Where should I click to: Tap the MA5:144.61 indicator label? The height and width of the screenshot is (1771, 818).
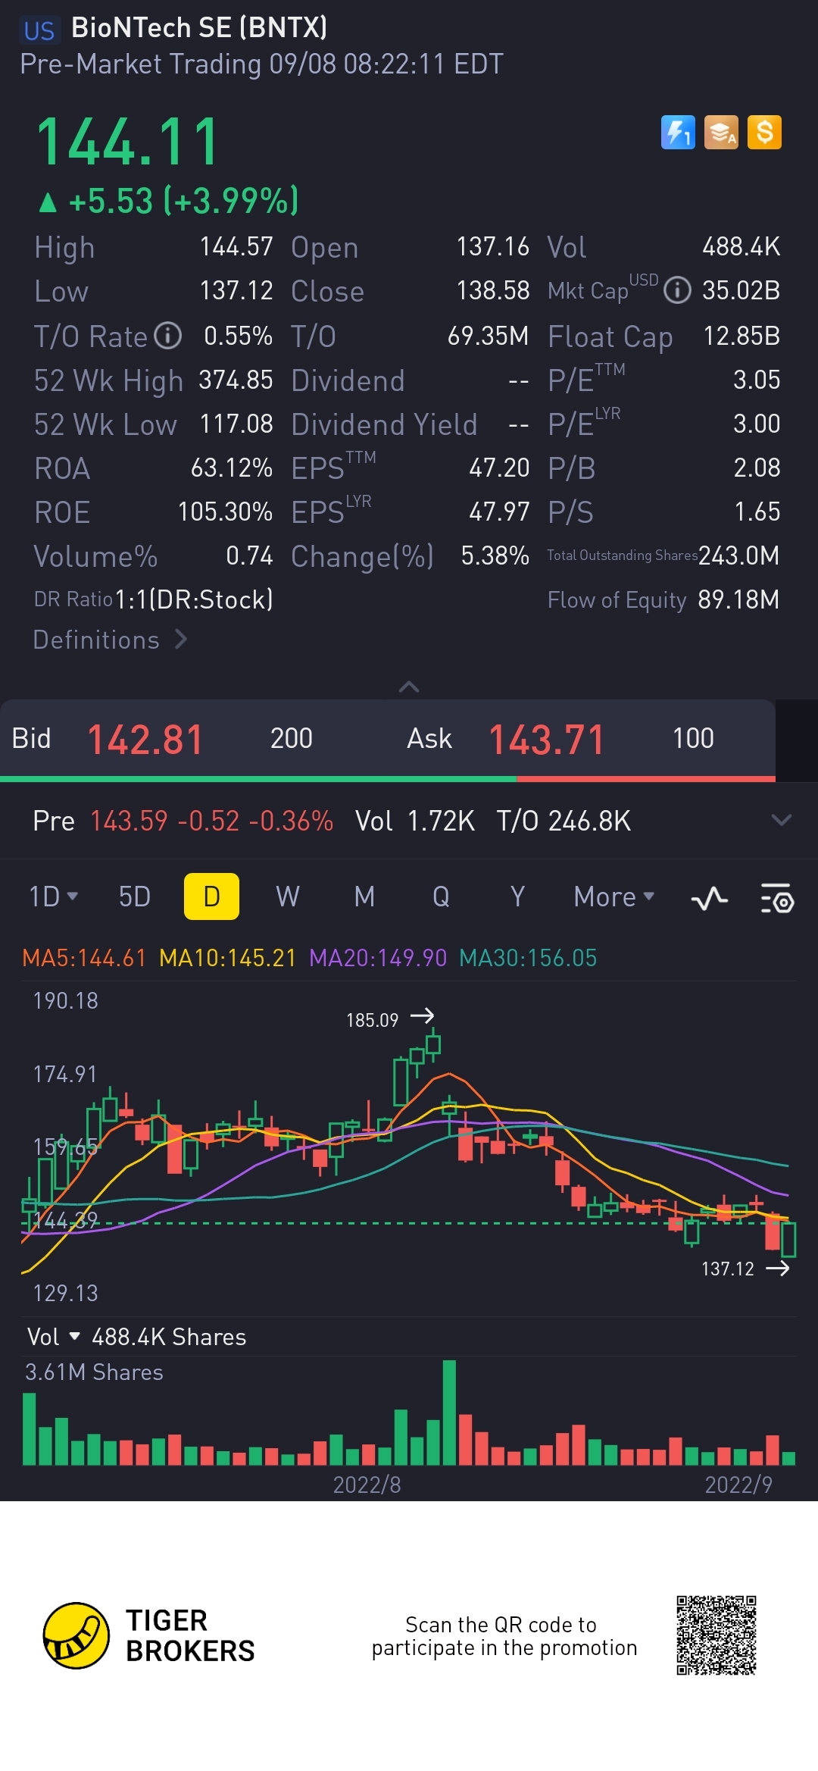click(84, 958)
